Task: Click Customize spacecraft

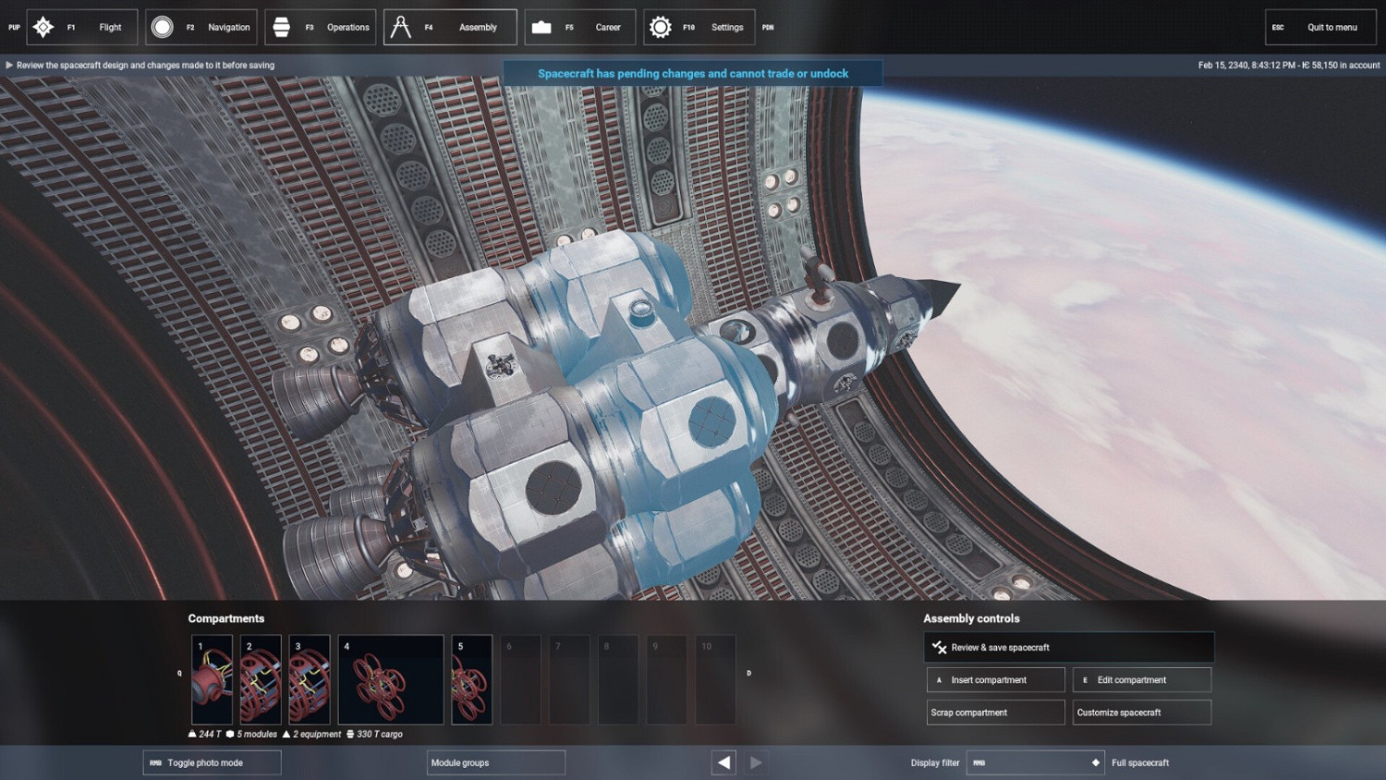Action: point(1142,712)
